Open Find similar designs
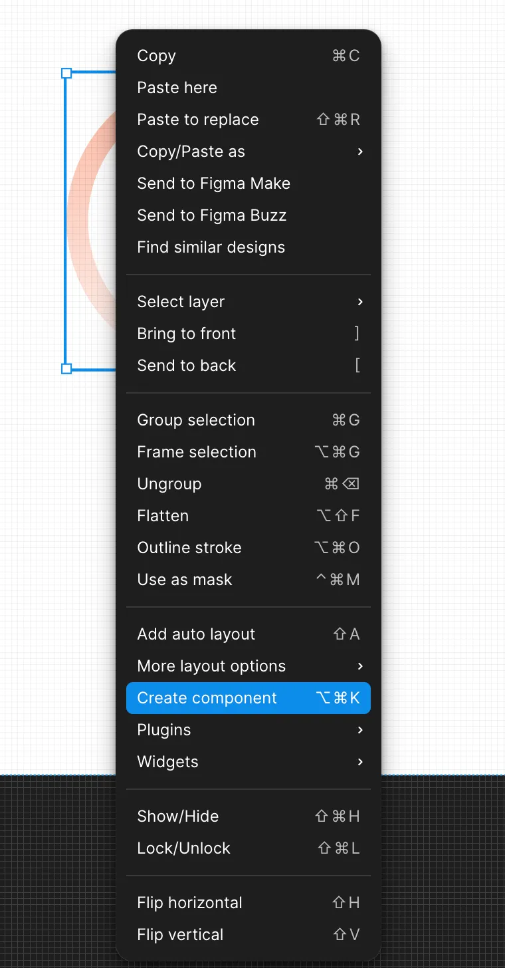This screenshot has height=968, width=505. 248,247
